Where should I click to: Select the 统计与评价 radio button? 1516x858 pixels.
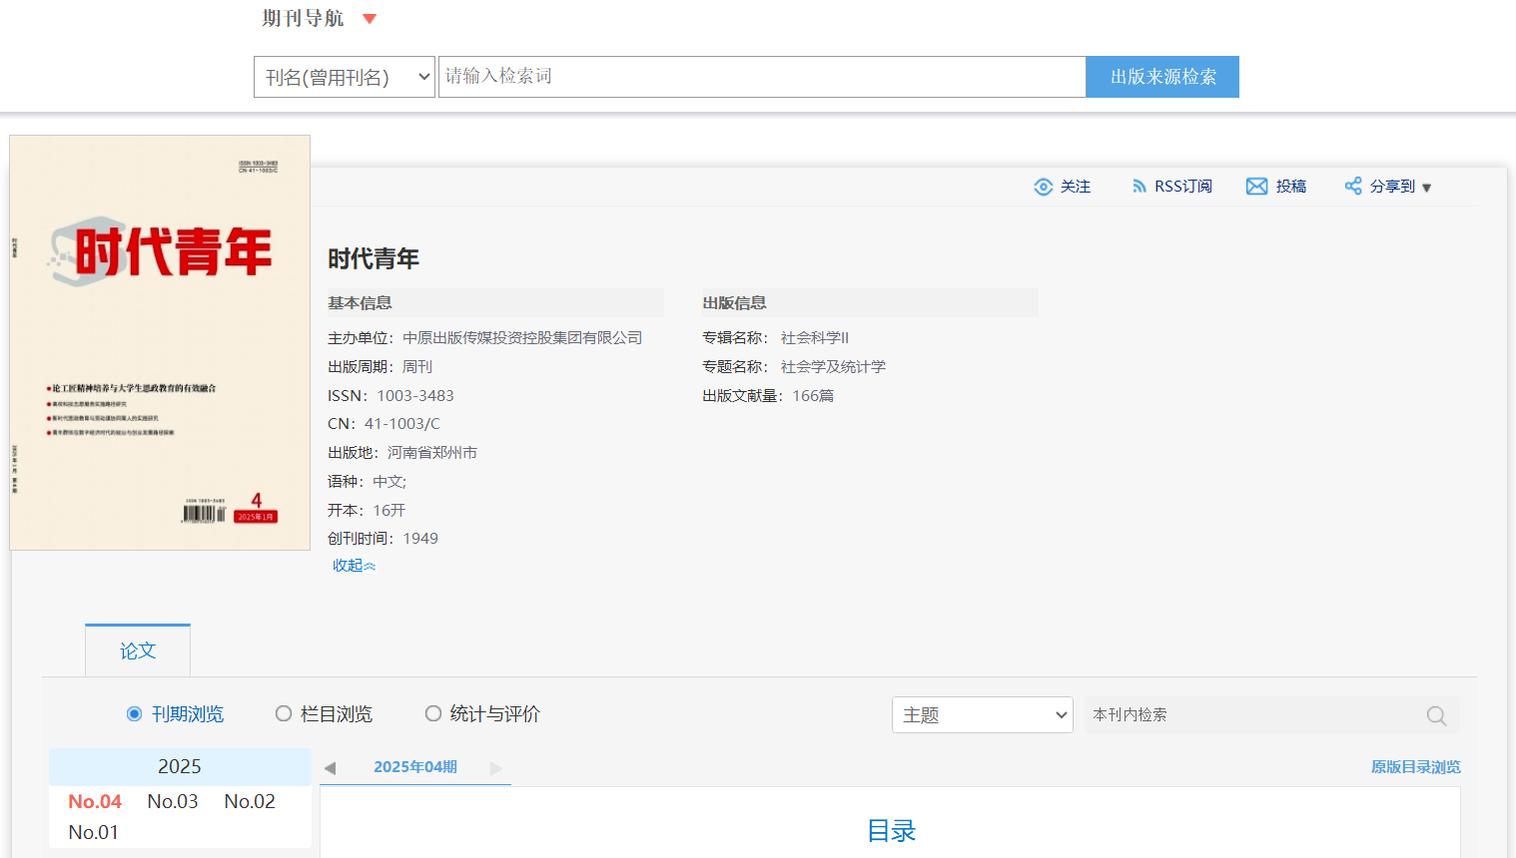pos(433,714)
